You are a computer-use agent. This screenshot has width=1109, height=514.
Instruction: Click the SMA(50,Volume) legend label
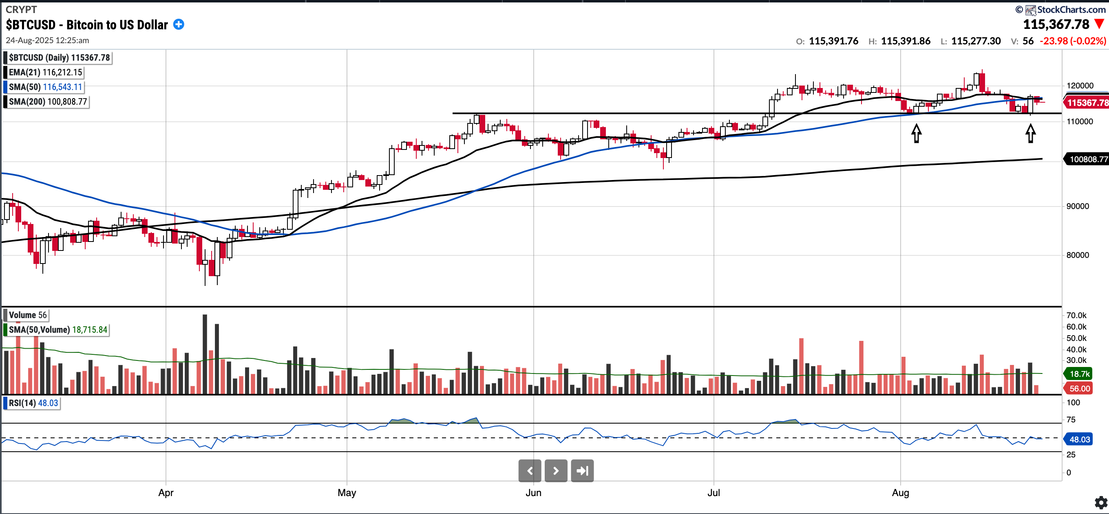coord(57,329)
